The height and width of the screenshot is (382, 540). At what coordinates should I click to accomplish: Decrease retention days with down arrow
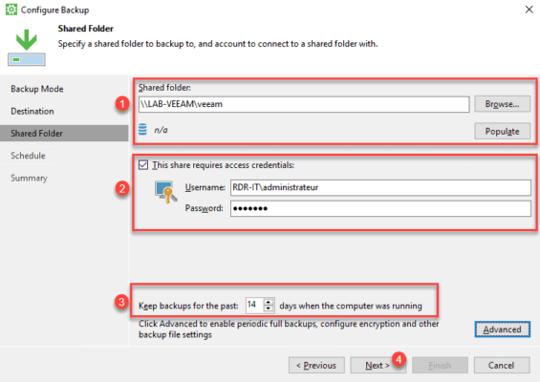(x=269, y=308)
